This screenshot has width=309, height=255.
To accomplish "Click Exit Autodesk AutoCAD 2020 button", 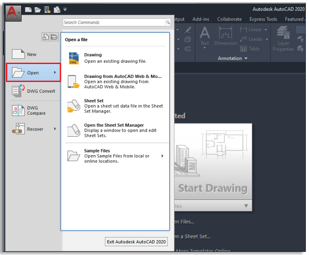I will [x=136, y=242].
